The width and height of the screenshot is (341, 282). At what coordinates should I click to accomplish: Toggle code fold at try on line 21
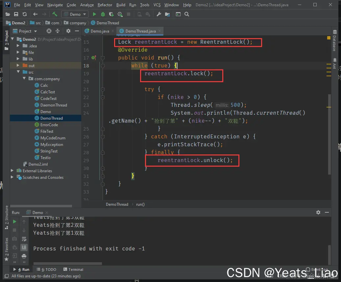[x=103, y=89]
